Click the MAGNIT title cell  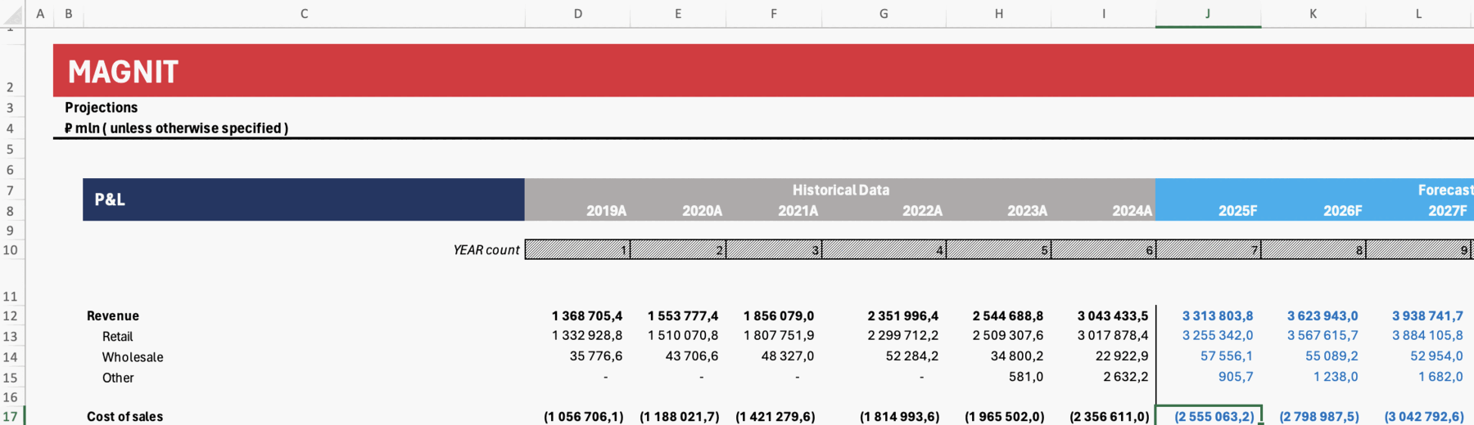[x=123, y=72]
